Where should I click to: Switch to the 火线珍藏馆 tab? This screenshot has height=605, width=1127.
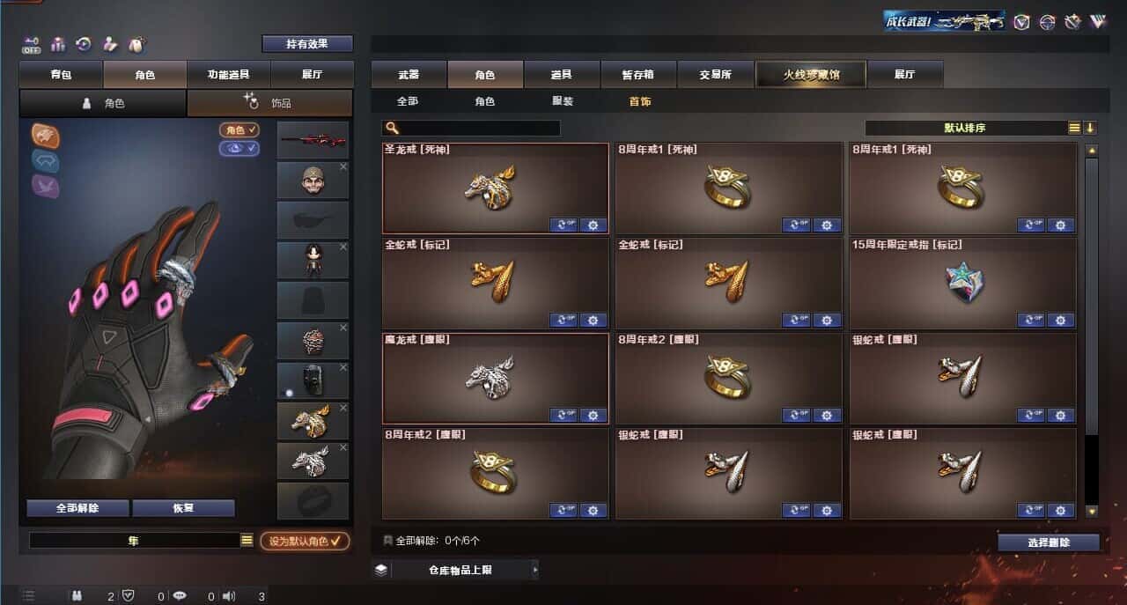click(811, 75)
